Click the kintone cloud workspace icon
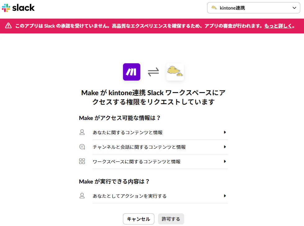 pos(175,72)
